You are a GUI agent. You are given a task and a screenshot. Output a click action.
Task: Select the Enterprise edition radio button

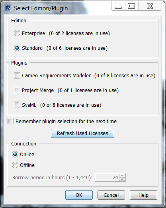[17, 33]
